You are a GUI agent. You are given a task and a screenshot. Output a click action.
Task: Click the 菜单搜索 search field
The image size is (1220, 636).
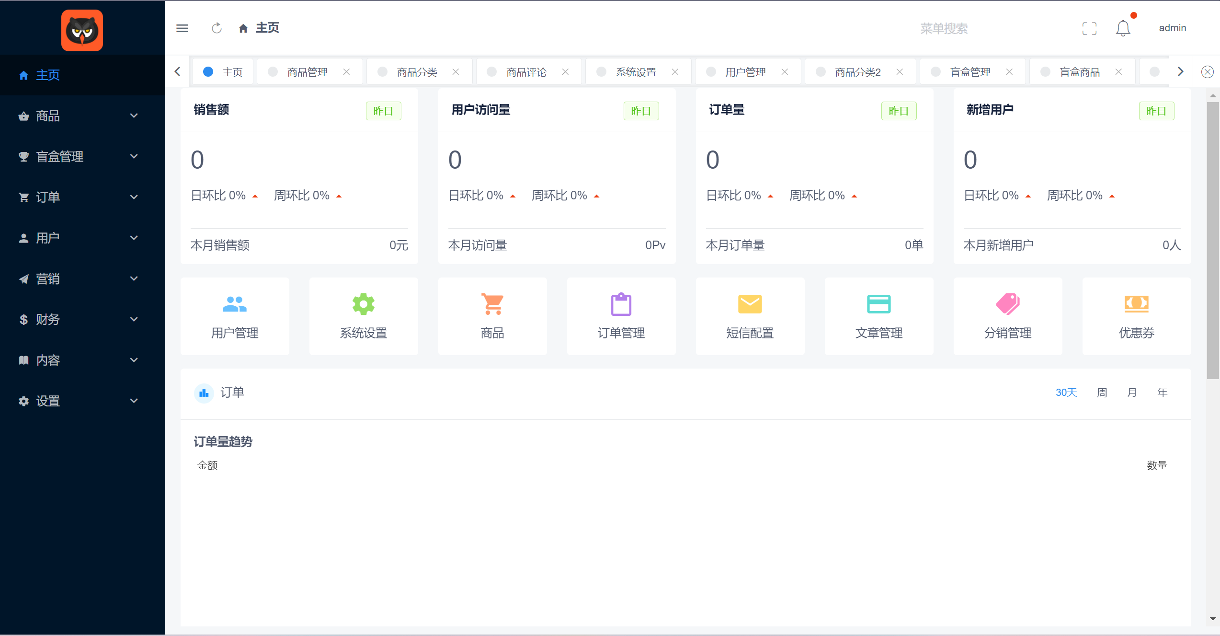[944, 29]
